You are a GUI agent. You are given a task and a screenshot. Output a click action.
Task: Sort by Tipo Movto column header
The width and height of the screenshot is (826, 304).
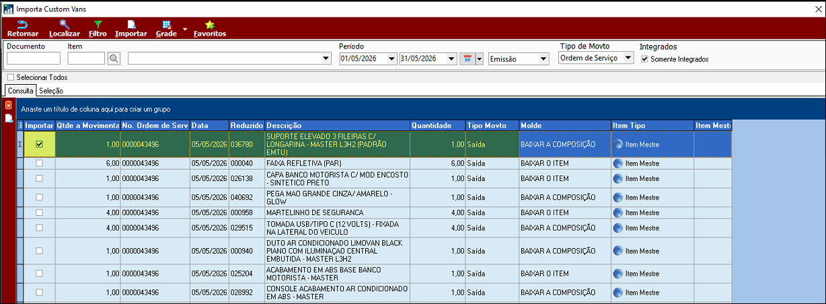[x=492, y=126]
